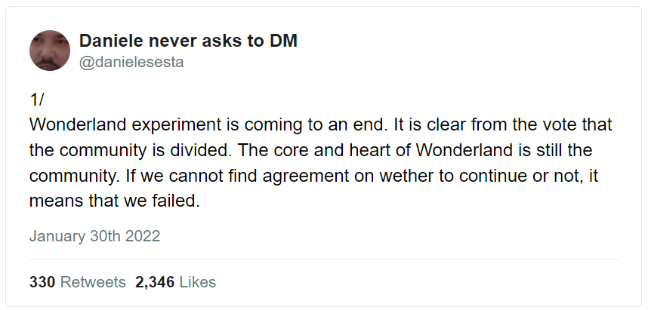The image size is (648, 310).
Task: Click the bold 330 retweet count
Action: (x=42, y=282)
